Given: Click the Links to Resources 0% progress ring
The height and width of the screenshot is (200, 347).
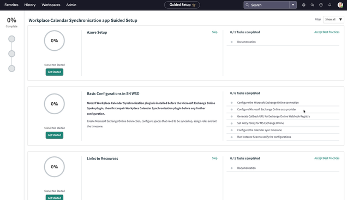Looking at the screenshot, I should [55, 167].
